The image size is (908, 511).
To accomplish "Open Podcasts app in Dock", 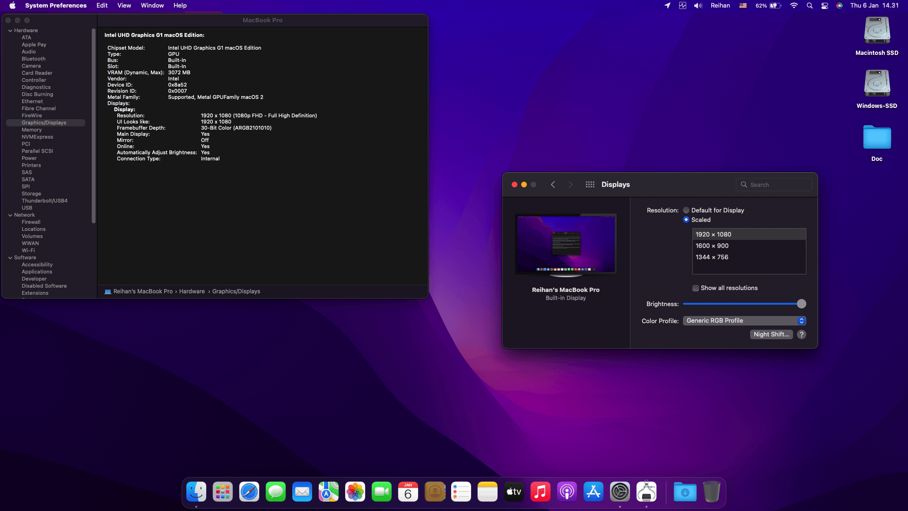I will (567, 492).
